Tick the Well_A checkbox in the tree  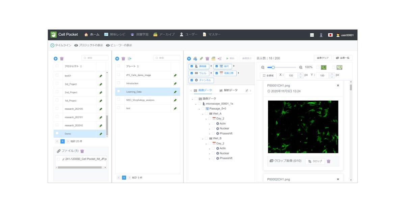[x=206, y=114]
